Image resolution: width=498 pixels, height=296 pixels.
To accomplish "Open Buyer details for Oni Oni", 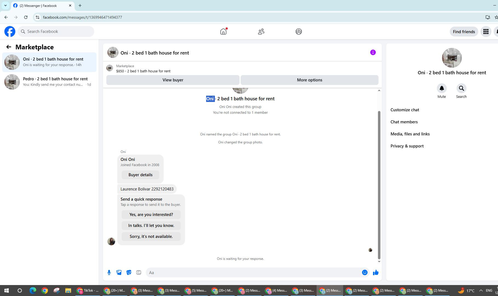I will coord(141,175).
